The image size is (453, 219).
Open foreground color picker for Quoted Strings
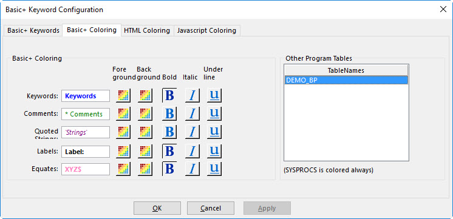[x=123, y=132]
